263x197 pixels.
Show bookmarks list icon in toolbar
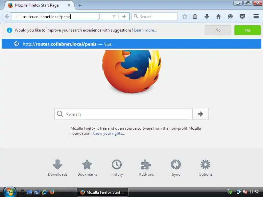(x=195, y=16)
